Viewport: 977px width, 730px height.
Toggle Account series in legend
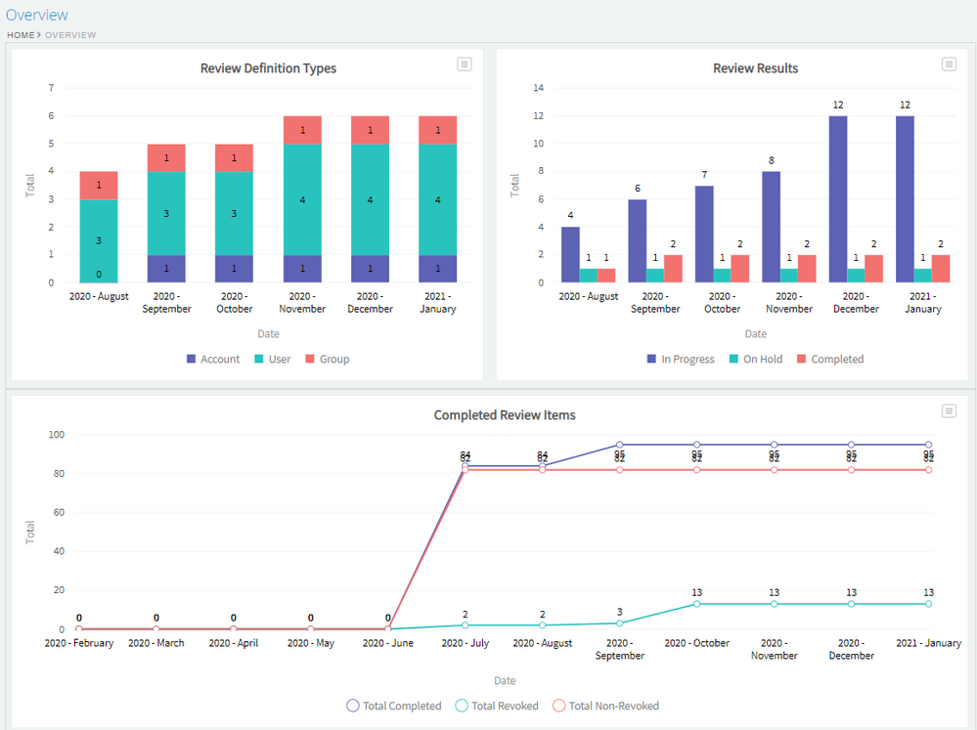point(212,360)
